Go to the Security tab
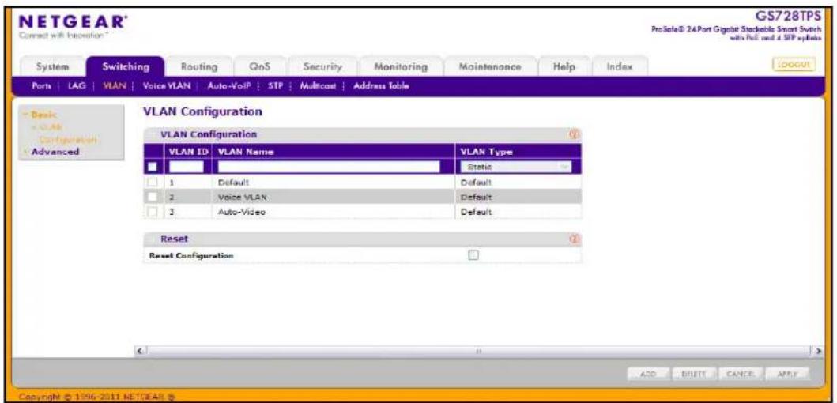The width and height of the screenshot is (837, 403). click(322, 67)
